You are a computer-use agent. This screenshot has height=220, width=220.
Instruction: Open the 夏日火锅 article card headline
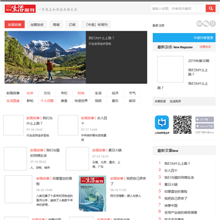107,150
